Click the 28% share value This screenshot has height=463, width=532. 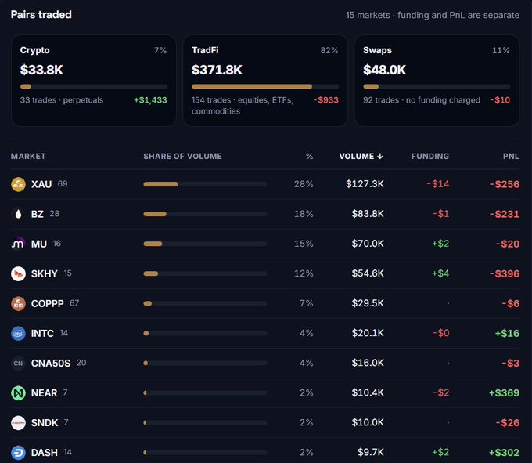coord(304,184)
